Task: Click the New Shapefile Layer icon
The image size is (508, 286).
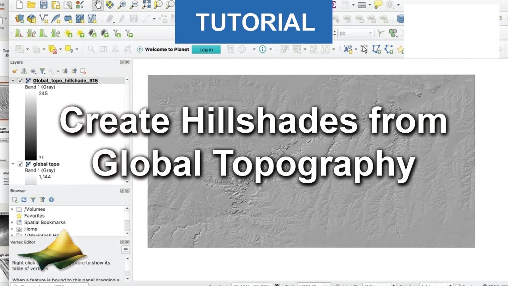Action: [x=44, y=19]
